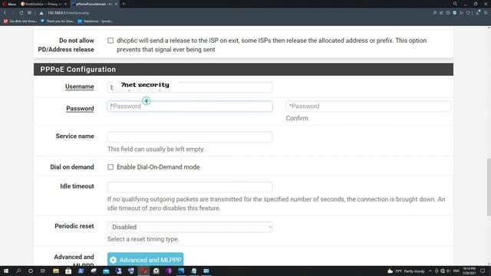Click the not-secure warning icon in address bar
The image size is (491, 276).
[x=41, y=13]
